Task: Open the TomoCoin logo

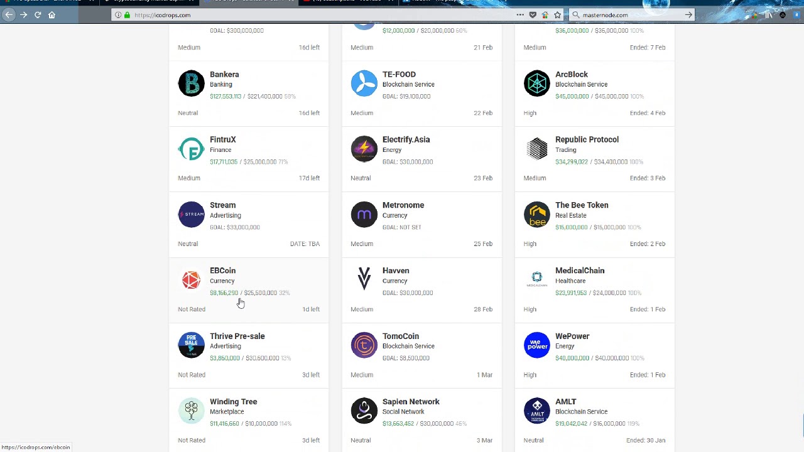Action: (364, 345)
